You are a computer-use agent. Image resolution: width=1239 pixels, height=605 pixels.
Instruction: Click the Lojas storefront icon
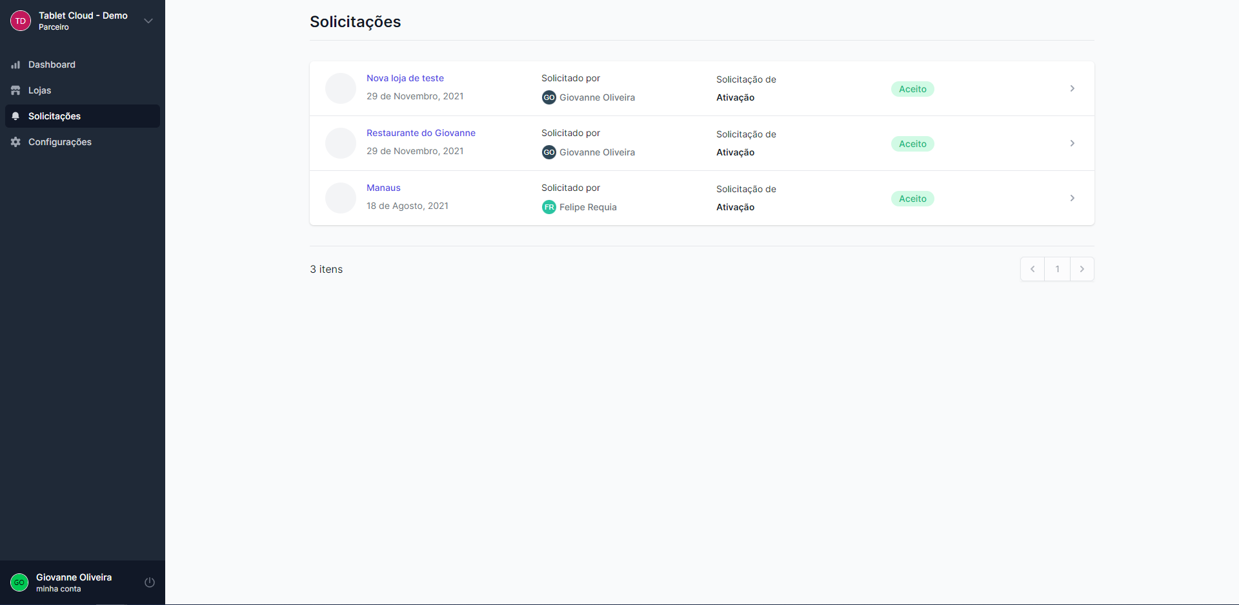coord(15,90)
